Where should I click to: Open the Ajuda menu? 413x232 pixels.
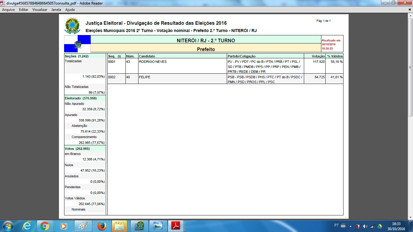(x=70, y=10)
